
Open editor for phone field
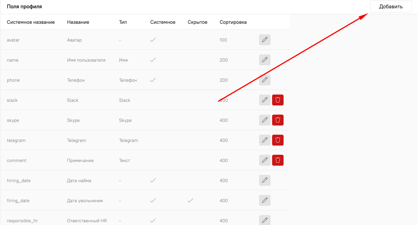pyautogui.click(x=264, y=80)
